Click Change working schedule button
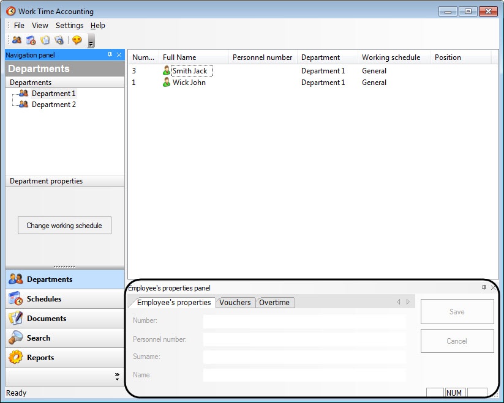504x403 pixels. (64, 226)
